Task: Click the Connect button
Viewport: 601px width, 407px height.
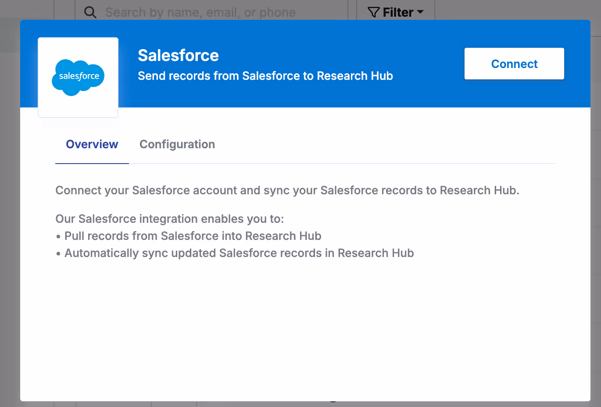Action: (x=514, y=64)
